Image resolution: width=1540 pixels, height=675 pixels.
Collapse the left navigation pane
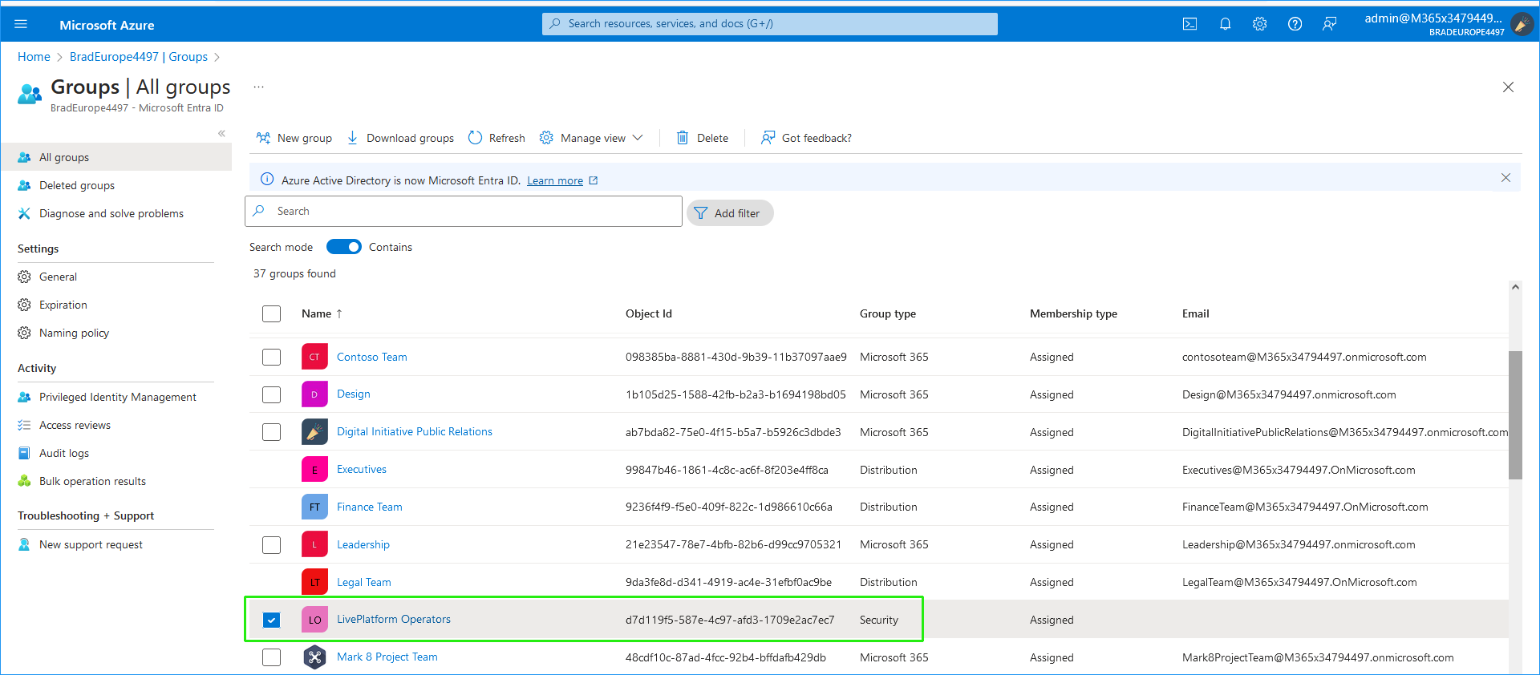coord(221,133)
